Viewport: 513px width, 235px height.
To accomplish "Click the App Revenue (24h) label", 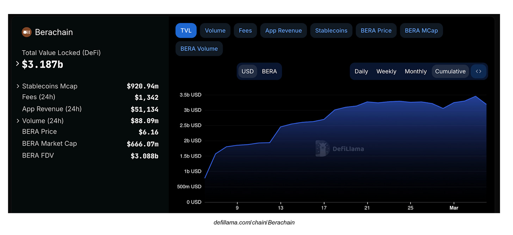I will coord(52,109).
